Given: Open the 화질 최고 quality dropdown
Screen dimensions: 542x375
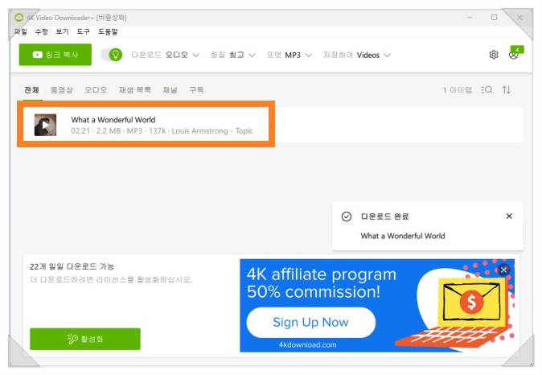Looking at the screenshot, I should click(233, 55).
